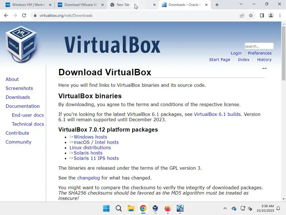
Task: Go back using the browser back arrow
Action: point(6,16)
